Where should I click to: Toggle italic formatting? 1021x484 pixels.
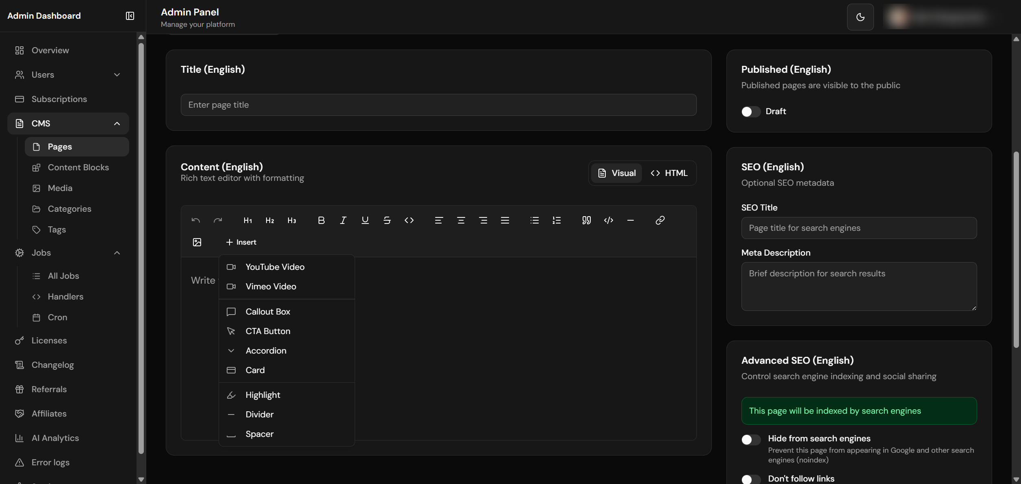point(343,220)
